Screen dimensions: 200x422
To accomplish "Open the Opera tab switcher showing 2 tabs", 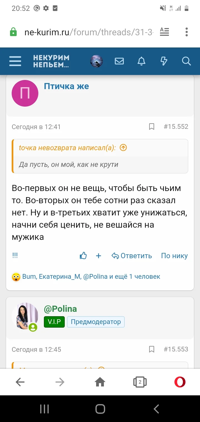I will tap(140, 382).
